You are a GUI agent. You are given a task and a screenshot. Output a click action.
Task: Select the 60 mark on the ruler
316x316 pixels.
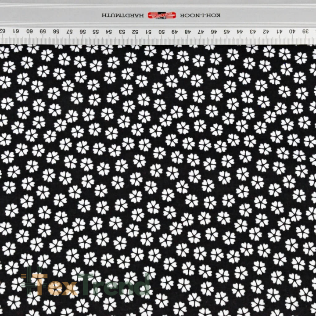[x=29, y=31]
